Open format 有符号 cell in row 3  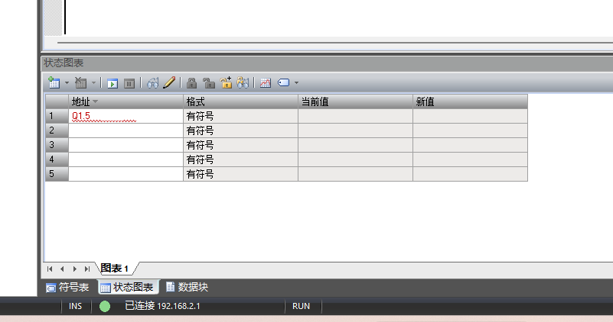point(240,145)
